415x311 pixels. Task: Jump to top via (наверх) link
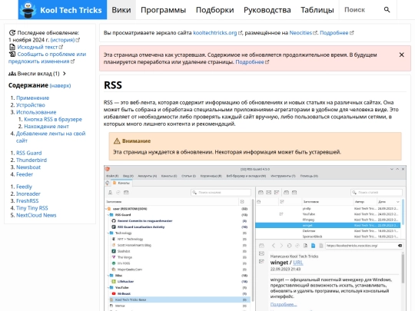[x=60, y=86]
